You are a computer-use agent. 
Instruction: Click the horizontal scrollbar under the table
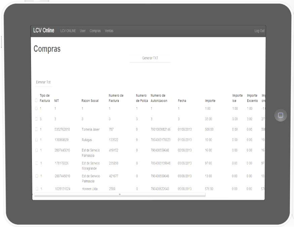pyautogui.click(x=119, y=194)
